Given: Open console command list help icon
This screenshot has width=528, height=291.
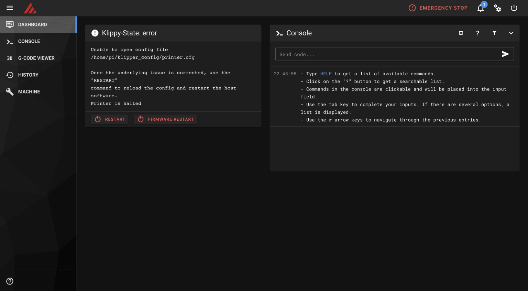Looking at the screenshot, I should pos(477,33).
